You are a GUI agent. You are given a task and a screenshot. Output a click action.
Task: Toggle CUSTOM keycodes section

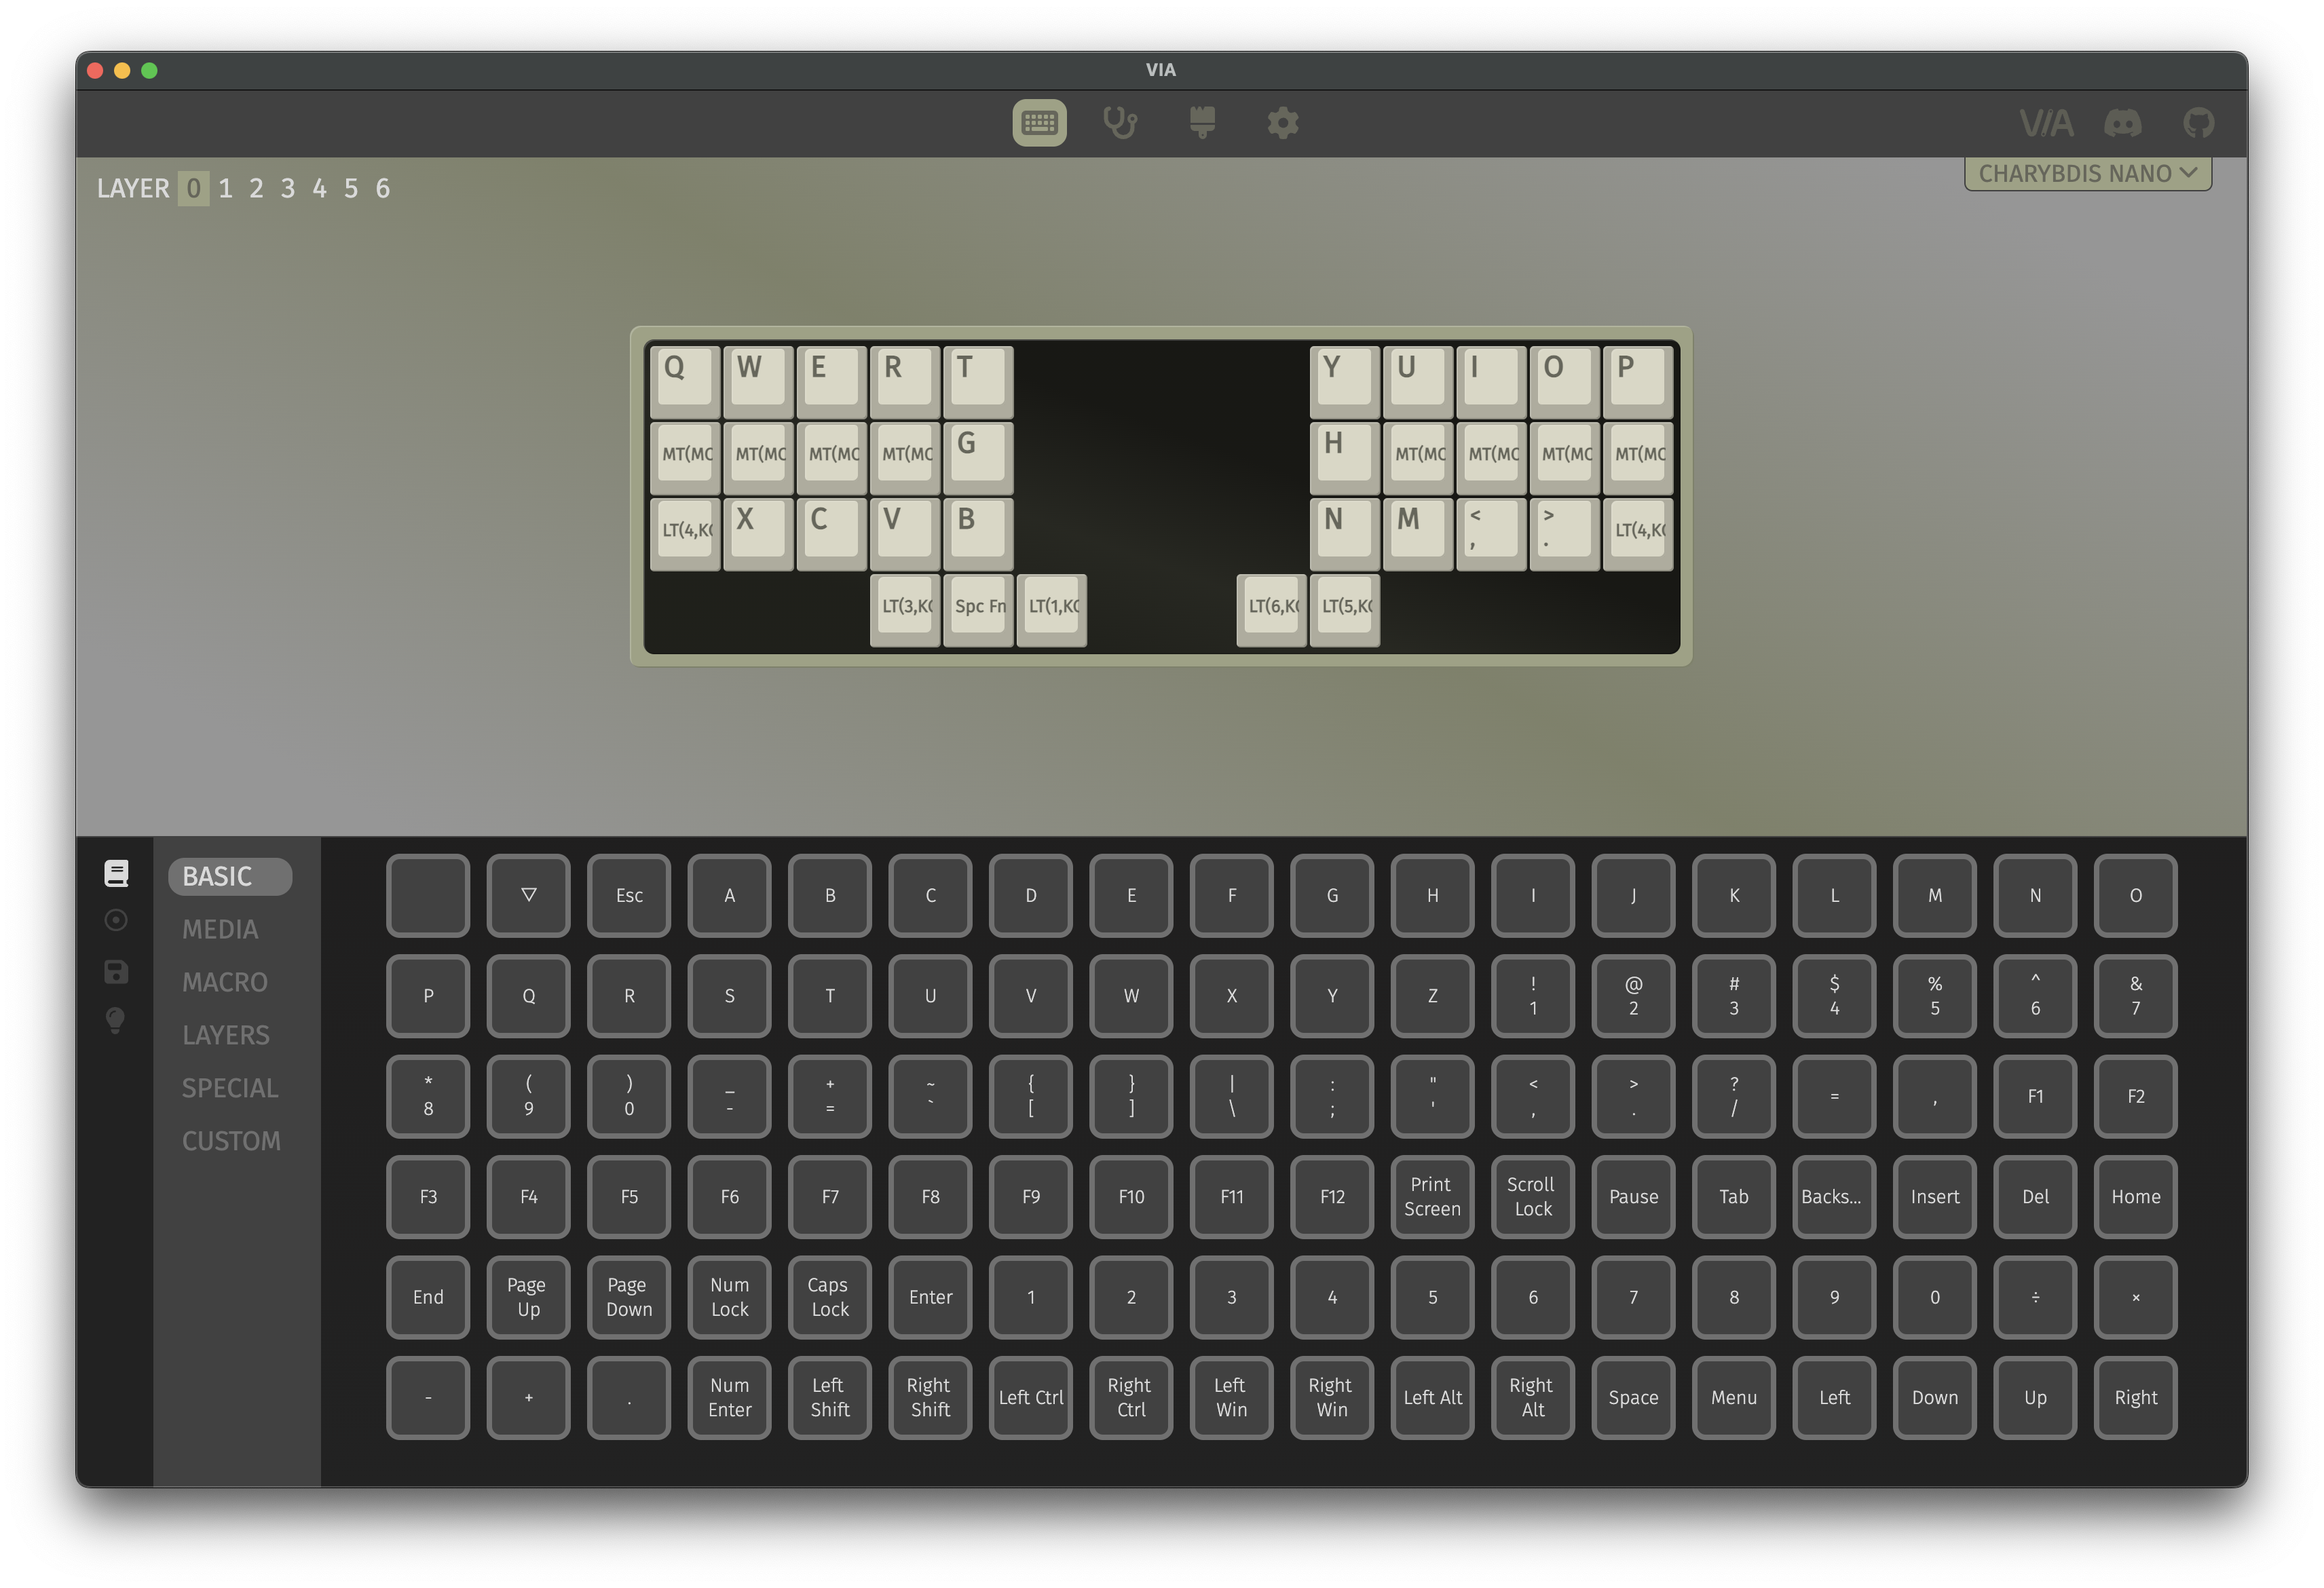click(229, 1139)
